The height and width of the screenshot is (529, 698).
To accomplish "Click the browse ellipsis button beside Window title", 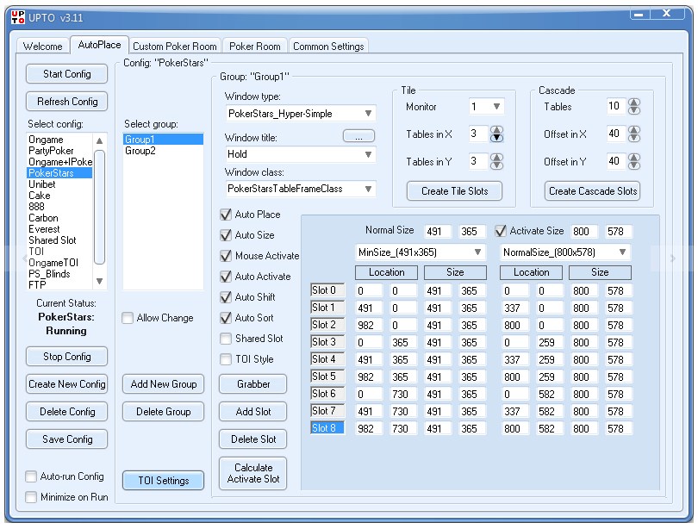I will pos(358,135).
